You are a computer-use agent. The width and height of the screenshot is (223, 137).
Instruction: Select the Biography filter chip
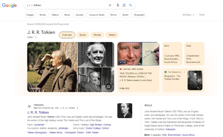click(139, 15)
